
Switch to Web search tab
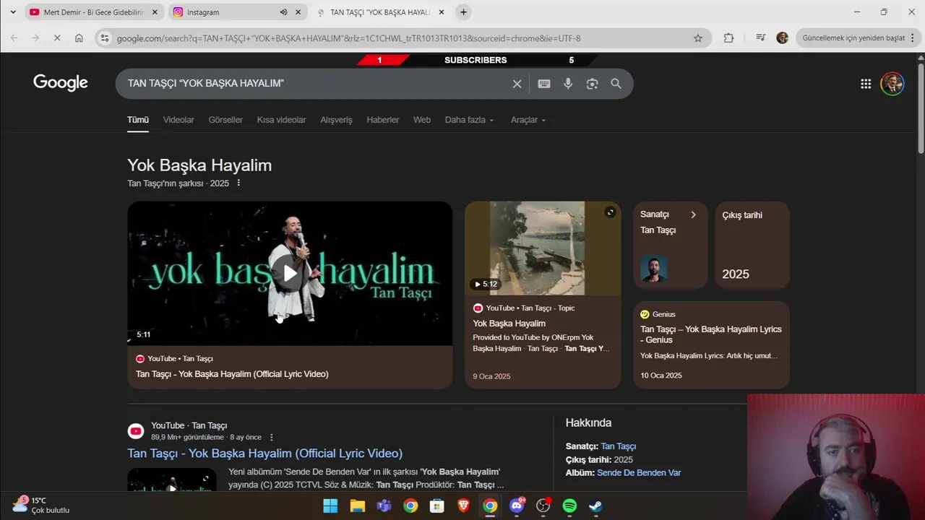[x=422, y=120]
